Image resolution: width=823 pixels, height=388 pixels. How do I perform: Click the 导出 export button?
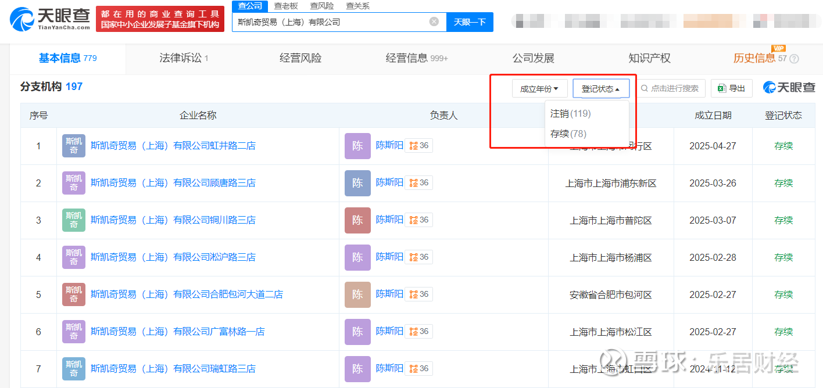732,88
